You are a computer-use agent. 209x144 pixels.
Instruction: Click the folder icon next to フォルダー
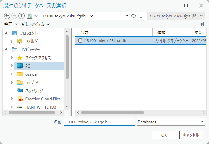coord(20,41)
